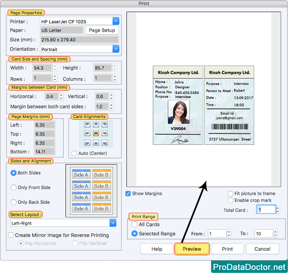Image resolution: width=288 pixels, height=273 pixels.
Task: Click the Top page margin field
Action: (x=45, y=134)
